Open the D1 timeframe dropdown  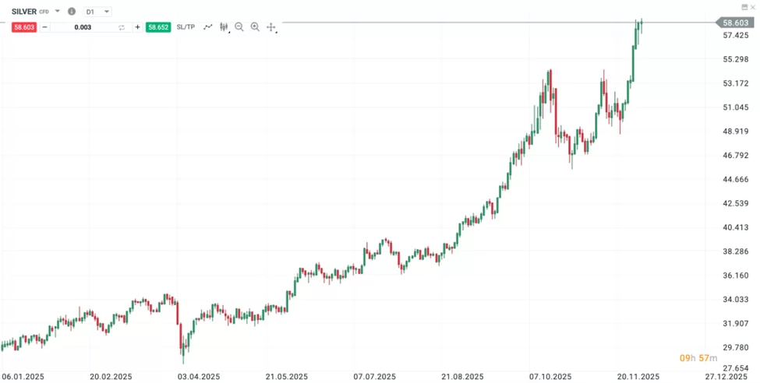point(97,12)
